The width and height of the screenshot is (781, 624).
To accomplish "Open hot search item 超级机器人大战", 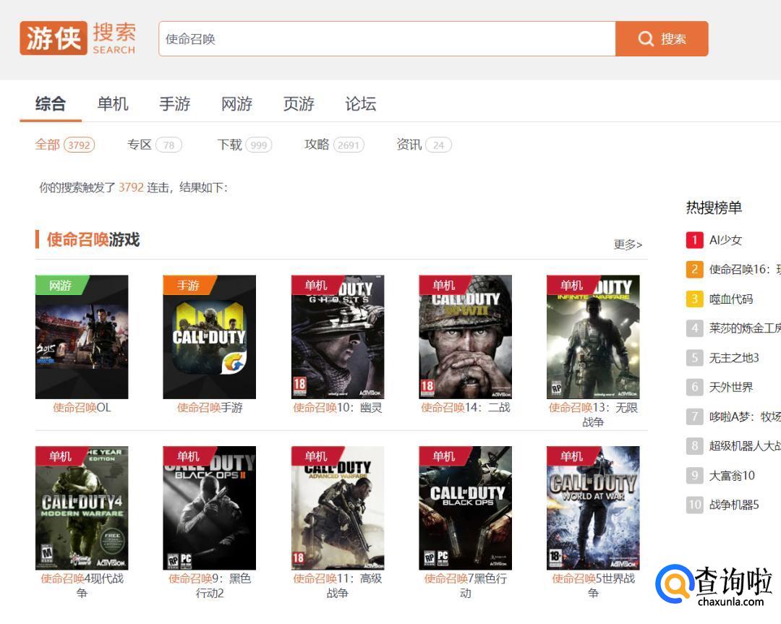I will (x=745, y=445).
